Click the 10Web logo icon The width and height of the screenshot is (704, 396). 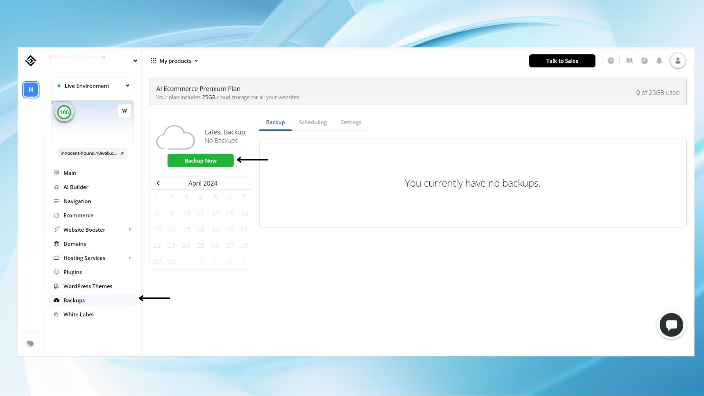coord(30,60)
